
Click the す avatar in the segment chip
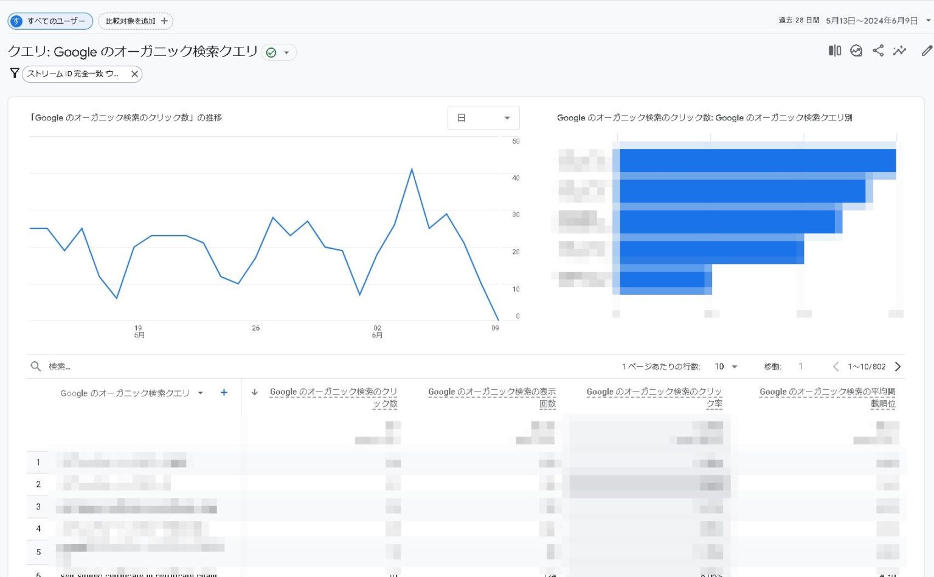click(x=16, y=21)
